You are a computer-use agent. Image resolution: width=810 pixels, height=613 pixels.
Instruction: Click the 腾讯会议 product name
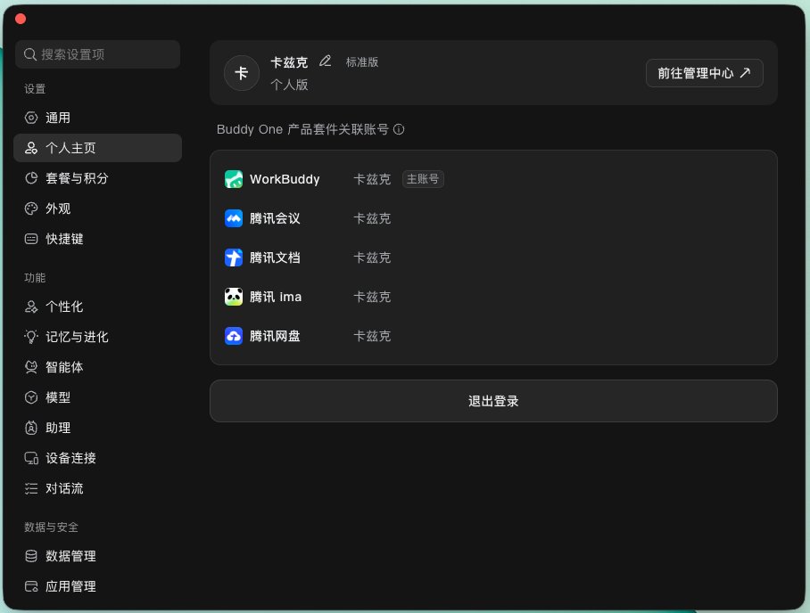275,218
